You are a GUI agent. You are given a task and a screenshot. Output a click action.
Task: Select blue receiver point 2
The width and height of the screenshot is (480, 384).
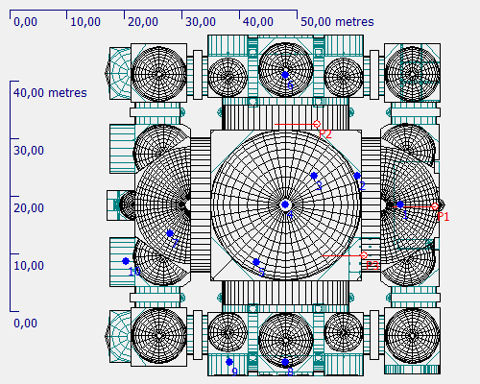(357, 176)
